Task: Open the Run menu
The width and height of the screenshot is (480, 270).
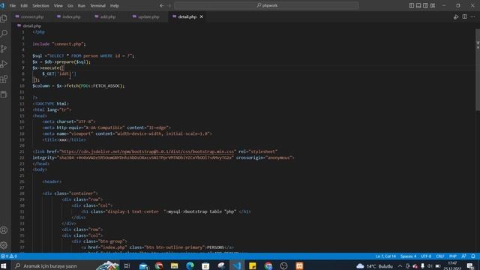Action: click(82, 5)
